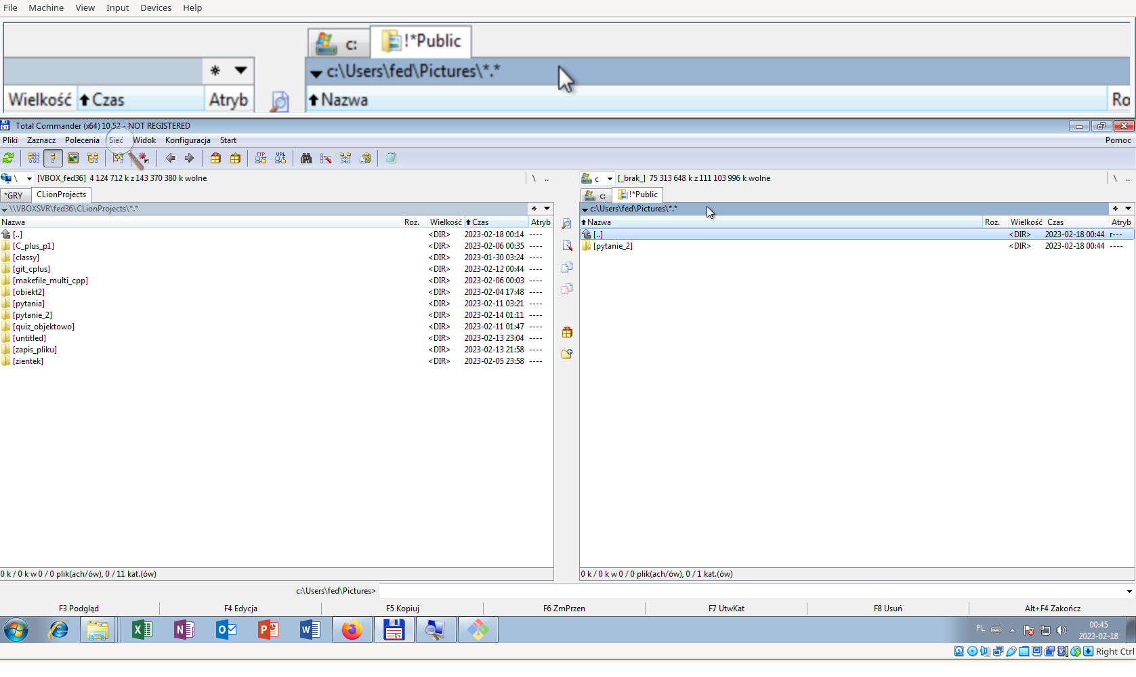
Task: Click the F8 Usuń button
Action: click(887, 609)
